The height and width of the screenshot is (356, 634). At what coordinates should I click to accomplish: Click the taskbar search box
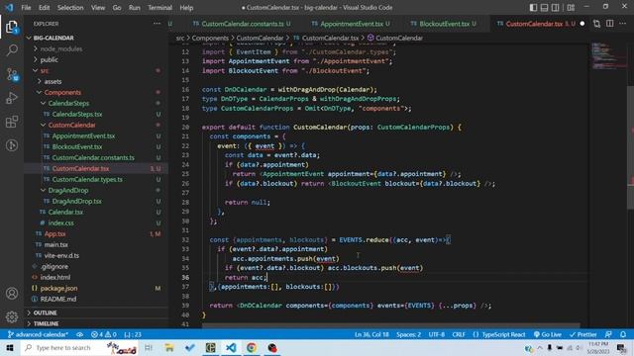[79, 347]
